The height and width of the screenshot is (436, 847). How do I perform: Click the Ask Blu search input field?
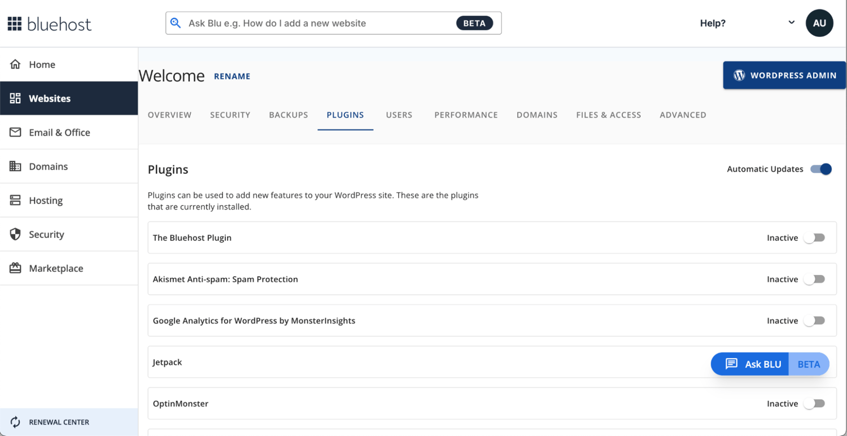pos(333,23)
